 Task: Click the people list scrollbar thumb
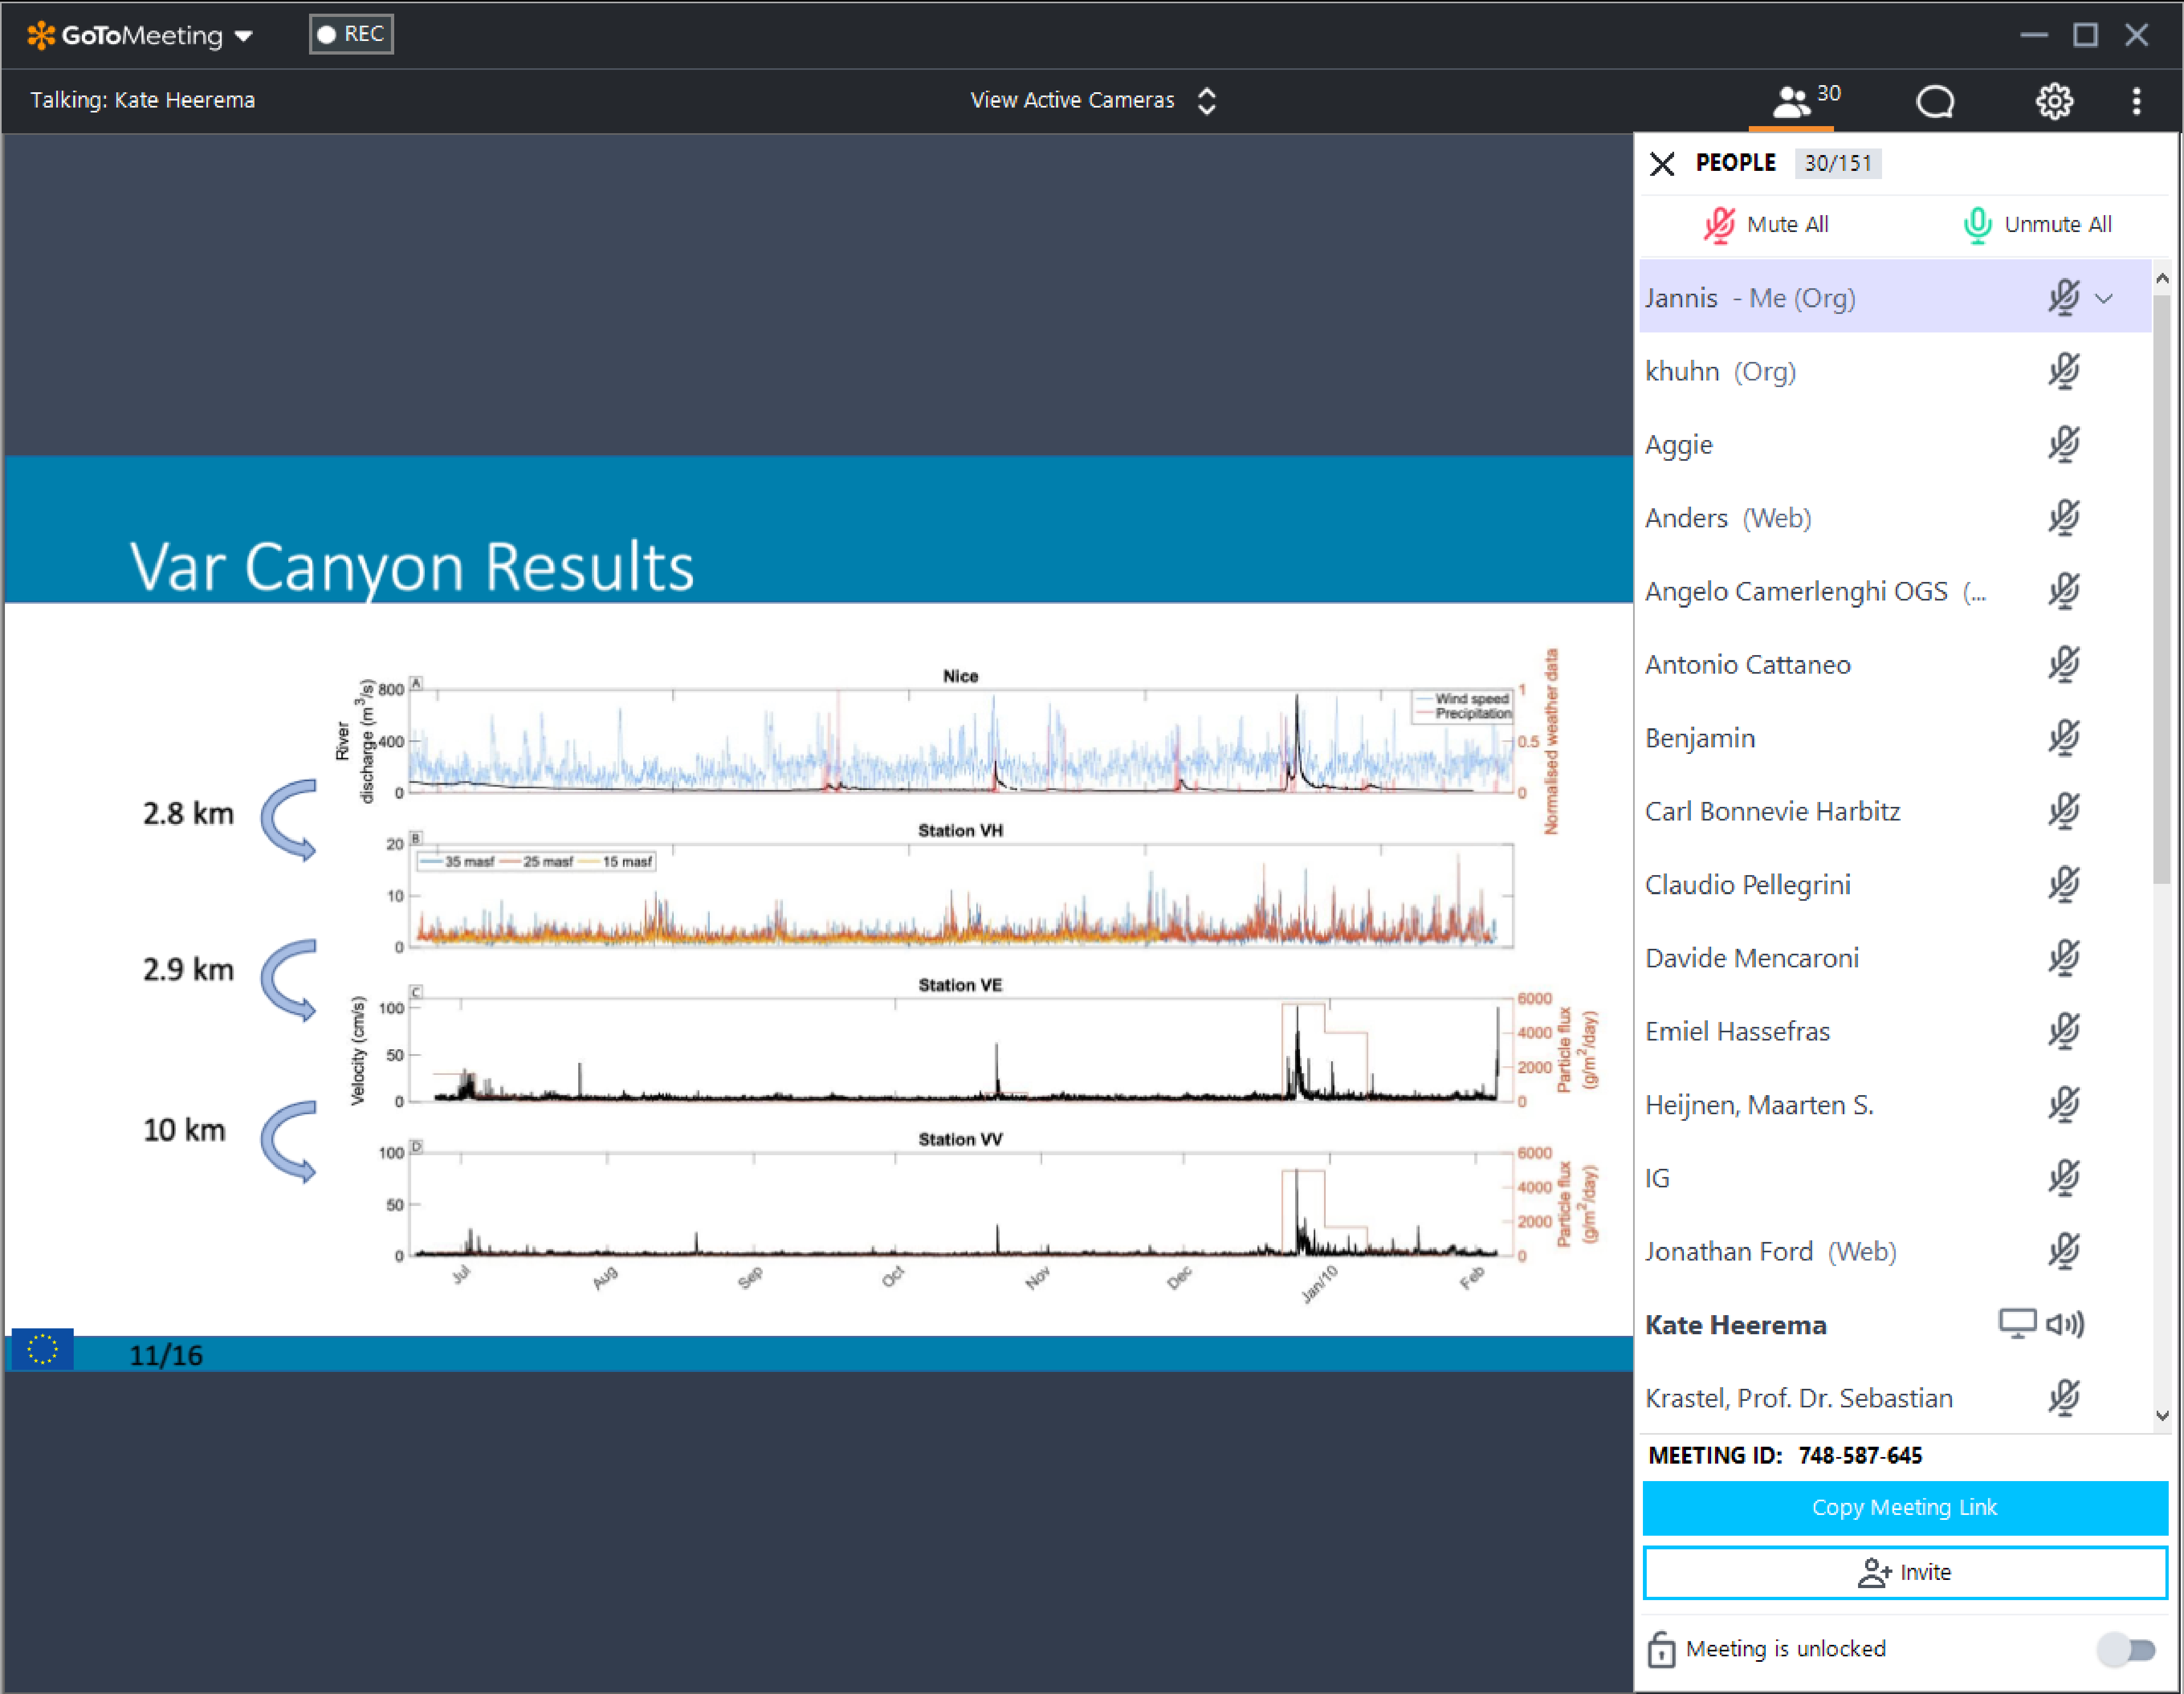[x=2161, y=589]
